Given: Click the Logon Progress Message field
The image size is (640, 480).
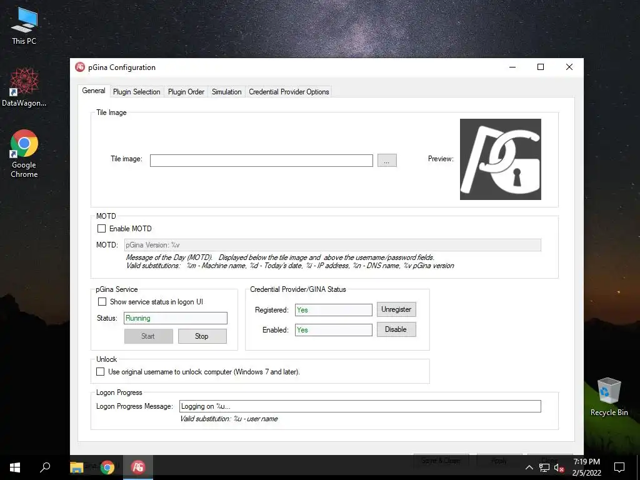Looking at the screenshot, I should click(x=360, y=406).
